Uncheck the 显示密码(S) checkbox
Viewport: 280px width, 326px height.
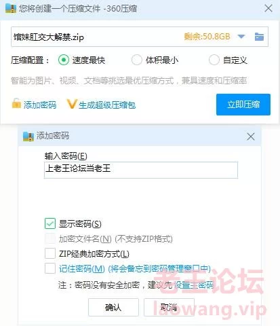pyautogui.click(x=50, y=223)
